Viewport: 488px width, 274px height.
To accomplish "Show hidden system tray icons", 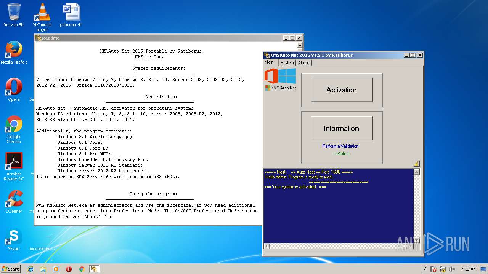I will [x=425, y=269].
